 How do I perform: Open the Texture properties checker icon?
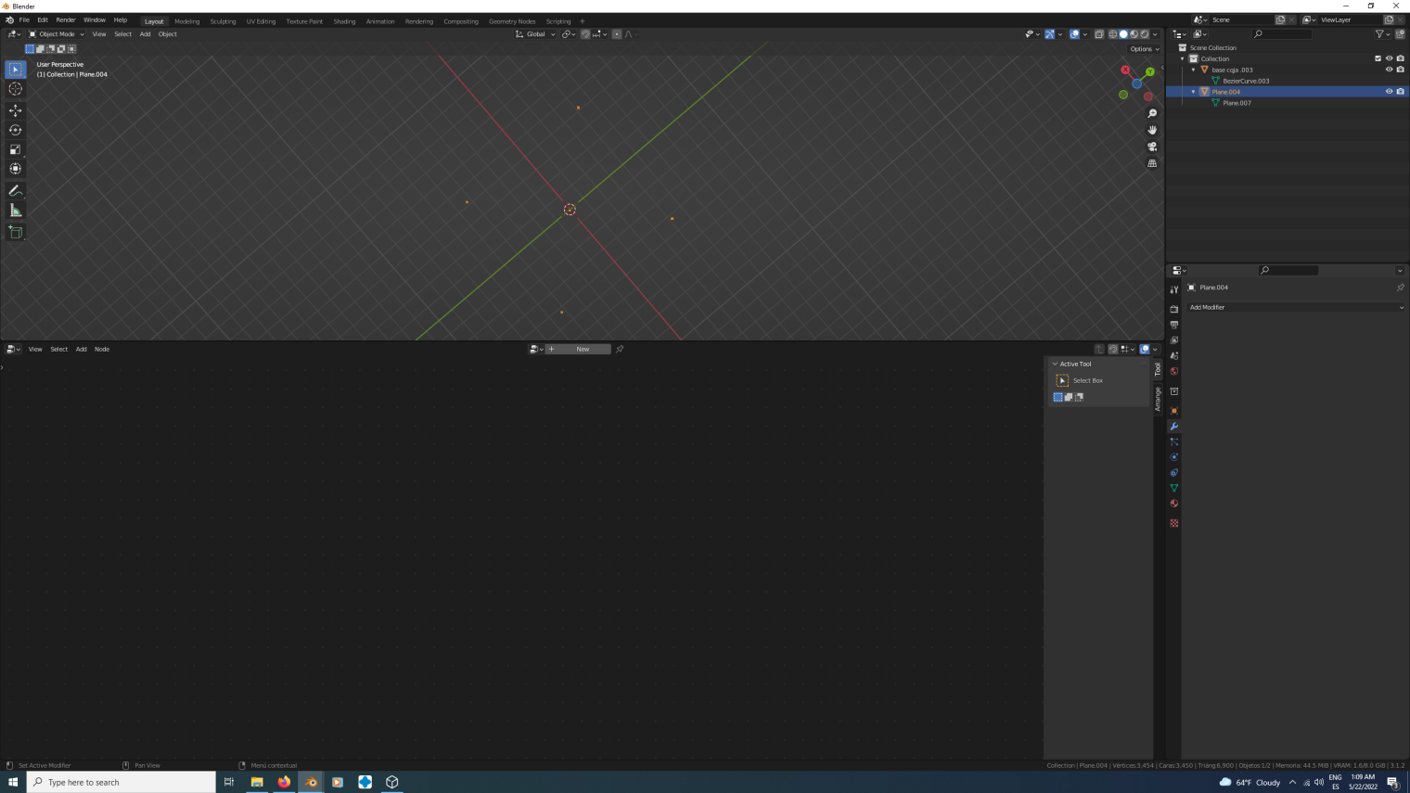pyautogui.click(x=1173, y=523)
